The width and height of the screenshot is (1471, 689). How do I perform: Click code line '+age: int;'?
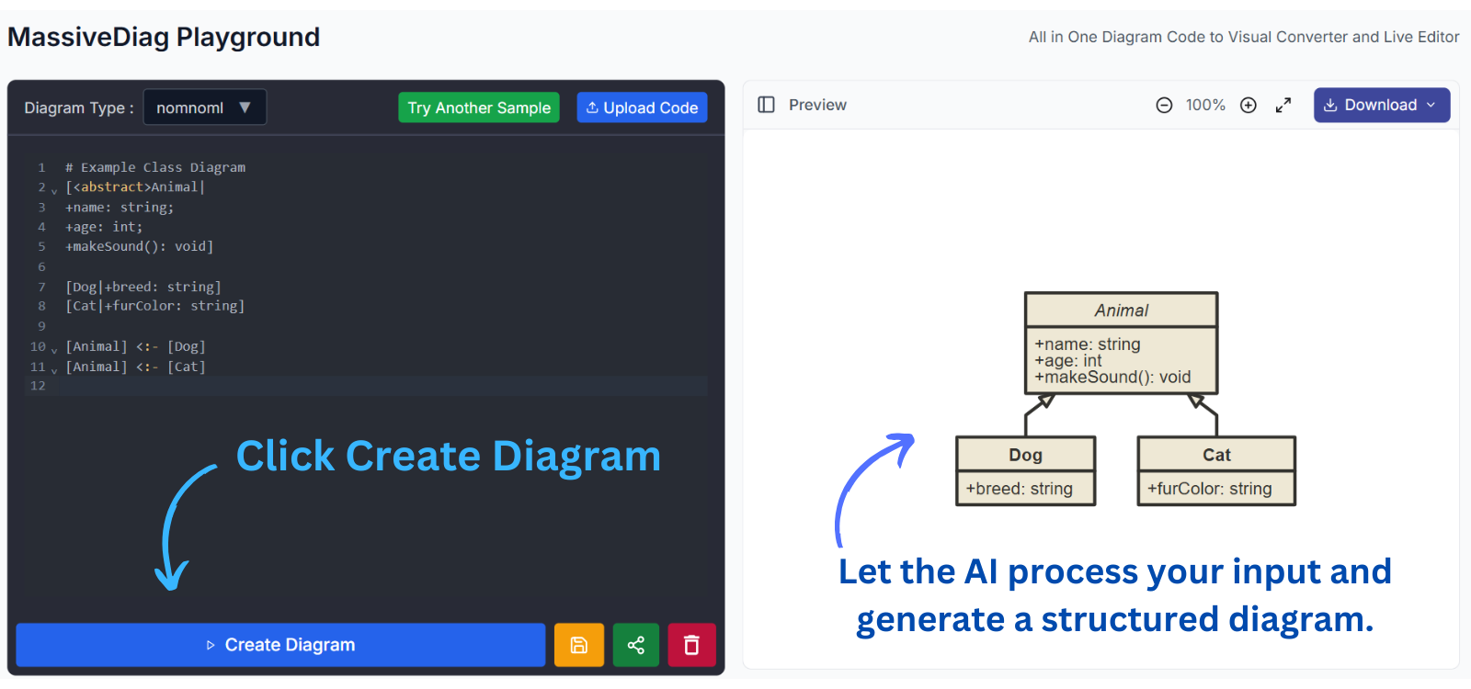(x=104, y=227)
